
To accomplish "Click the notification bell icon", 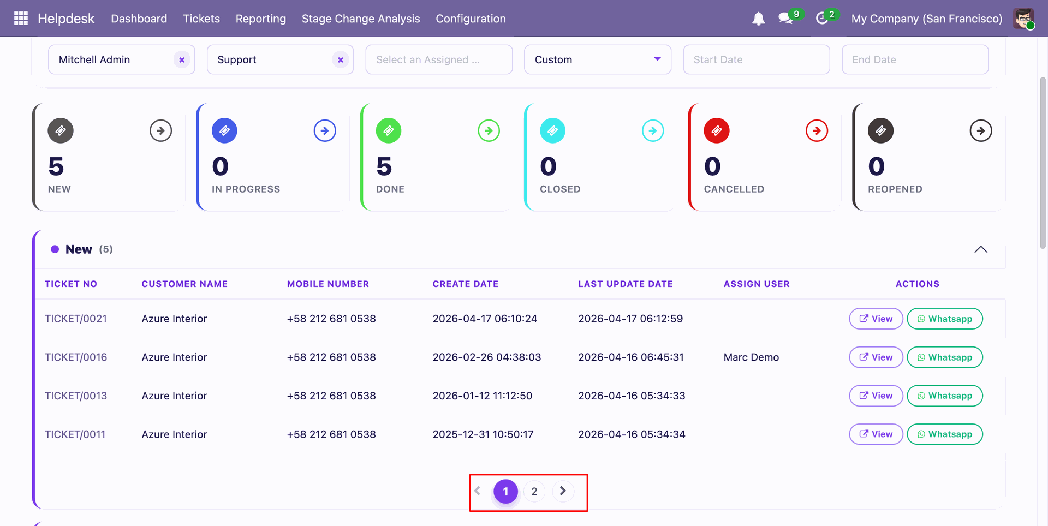I will click(x=758, y=19).
